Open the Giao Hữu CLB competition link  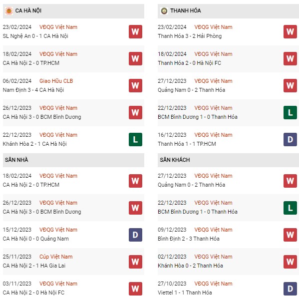click(x=56, y=81)
